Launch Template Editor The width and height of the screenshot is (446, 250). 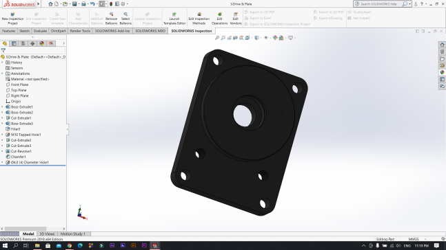(174, 19)
